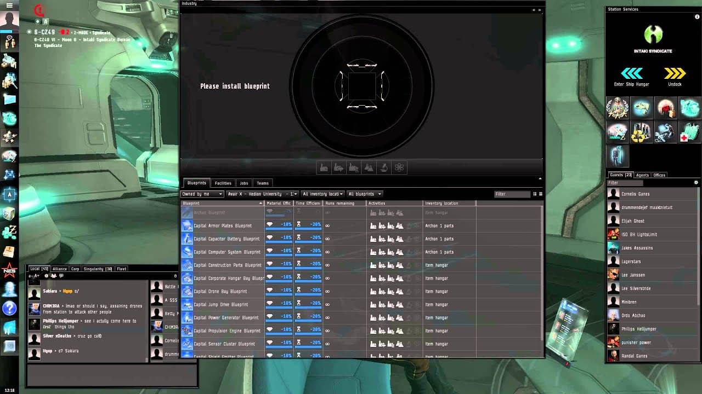The width and height of the screenshot is (702, 394).
Task: Sort by Runs remaining column
Action: click(344, 204)
